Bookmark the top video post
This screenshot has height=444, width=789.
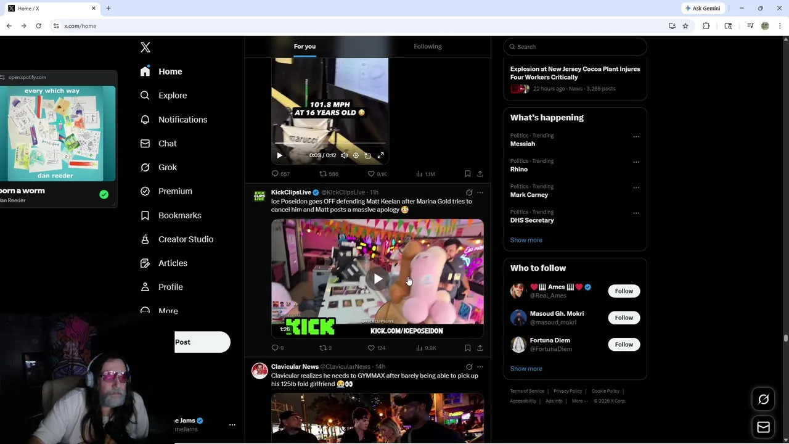pyautogui.click(x=468, y=174)
